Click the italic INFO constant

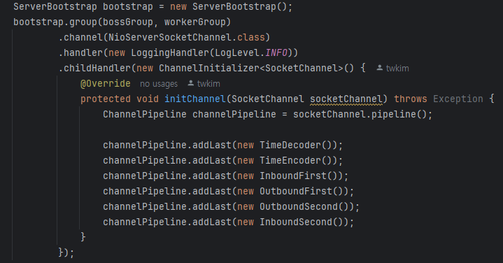276,53
